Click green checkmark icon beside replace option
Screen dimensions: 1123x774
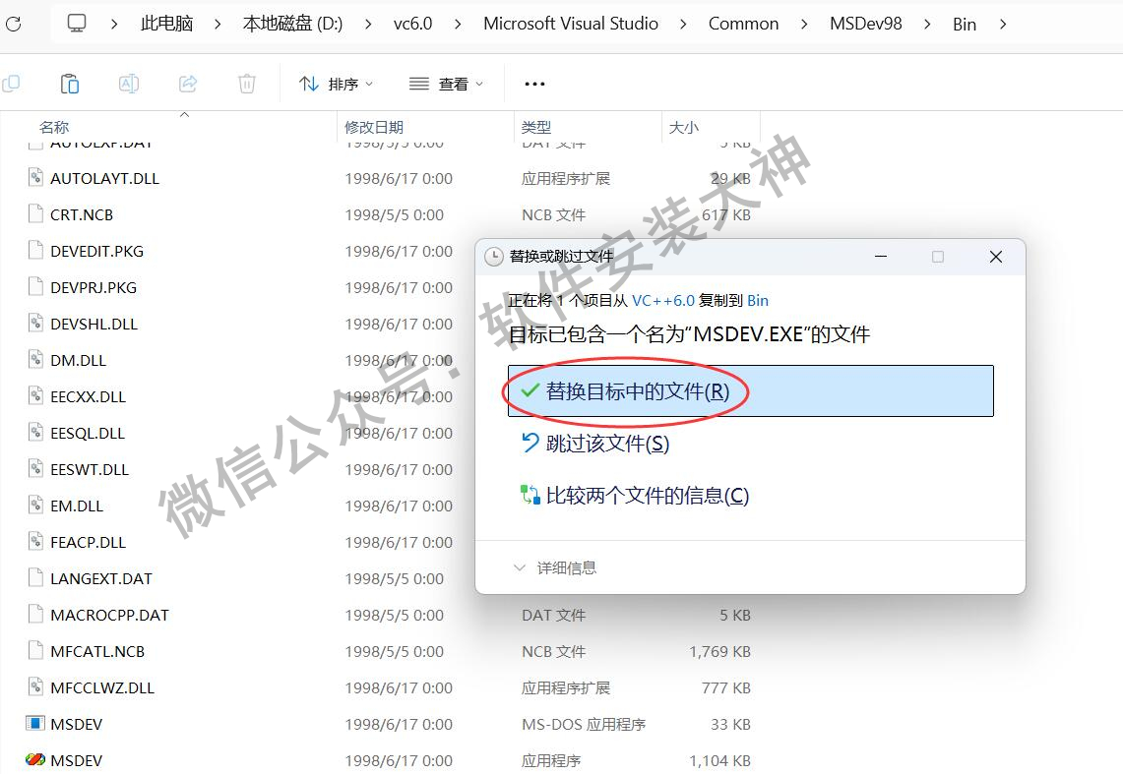pos(530,390)
